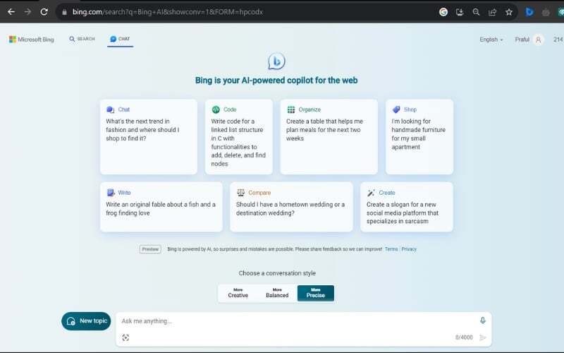The width and height of the screenshot is (564, 353).
Task: Click the lock icon in the address bar
Action: (x=64, y=12)
